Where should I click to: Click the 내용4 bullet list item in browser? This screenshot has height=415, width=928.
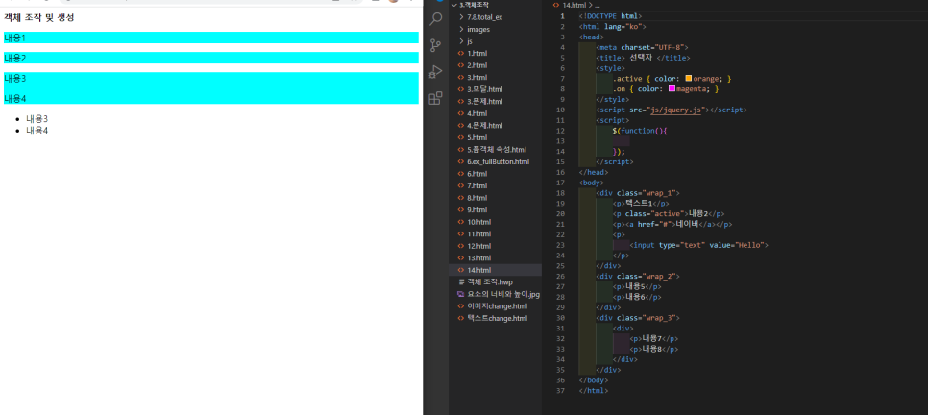(x=37, y=131)
